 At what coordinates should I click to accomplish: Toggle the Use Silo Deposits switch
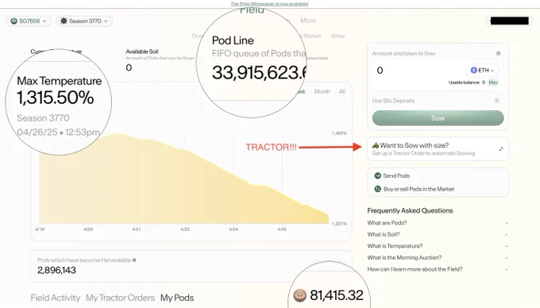point(497,101)
